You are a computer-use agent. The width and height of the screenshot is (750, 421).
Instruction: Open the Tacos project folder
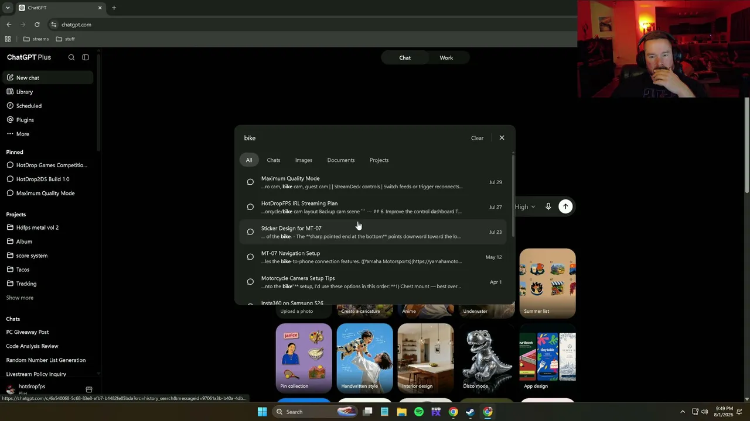pos(47,270)
